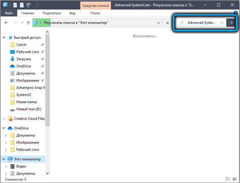240x183 pixels.
Task: Select Новый том (D:) drive
Action: (x=29, y=109)
